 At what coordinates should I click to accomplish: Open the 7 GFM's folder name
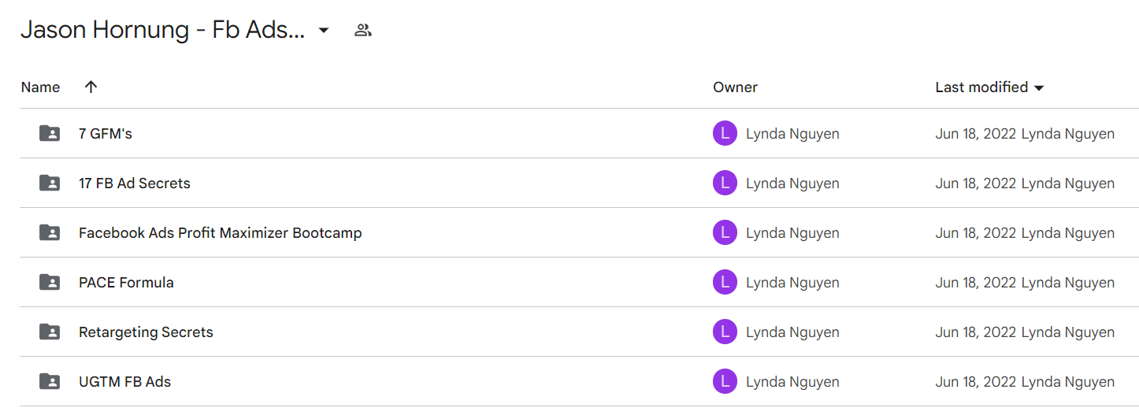[x=106, y=133]
